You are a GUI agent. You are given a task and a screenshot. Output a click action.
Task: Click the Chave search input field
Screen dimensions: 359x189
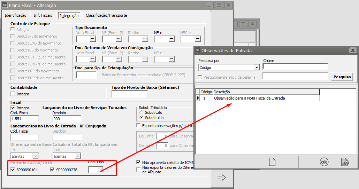tap(295, 67)
